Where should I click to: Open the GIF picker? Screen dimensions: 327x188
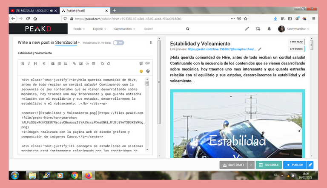148,63
